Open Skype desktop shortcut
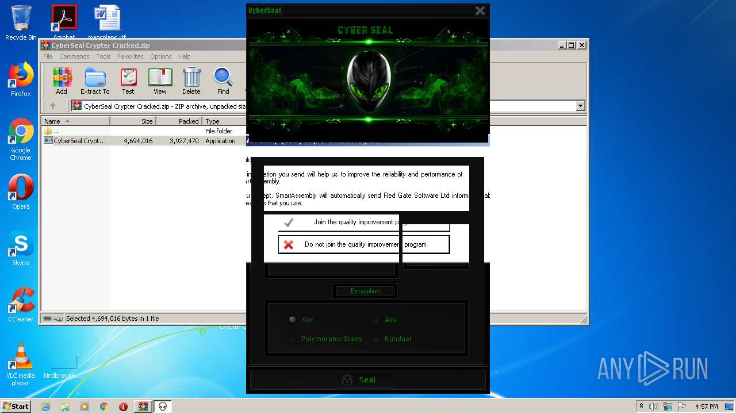 (21, 249)
